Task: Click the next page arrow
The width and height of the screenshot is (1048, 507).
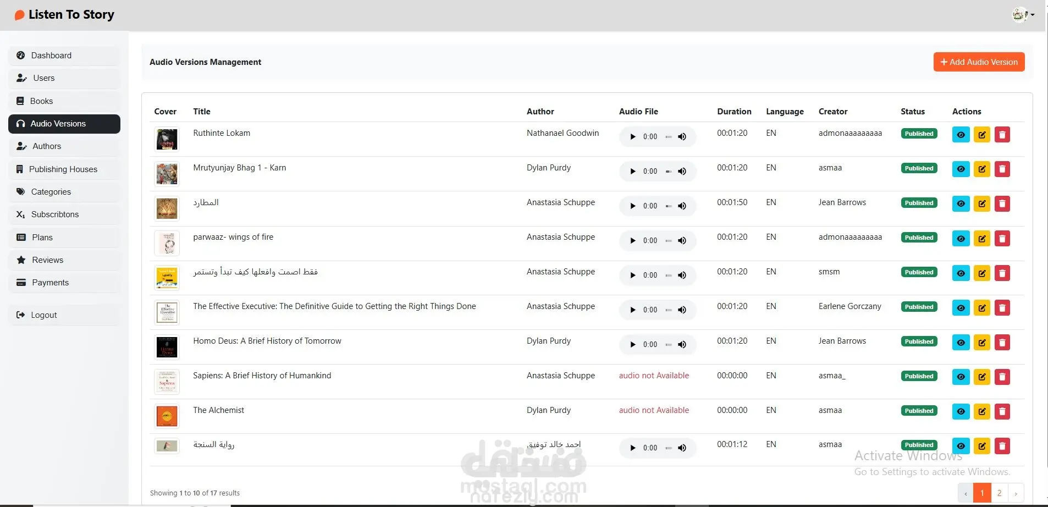Action: point(1016,493)
